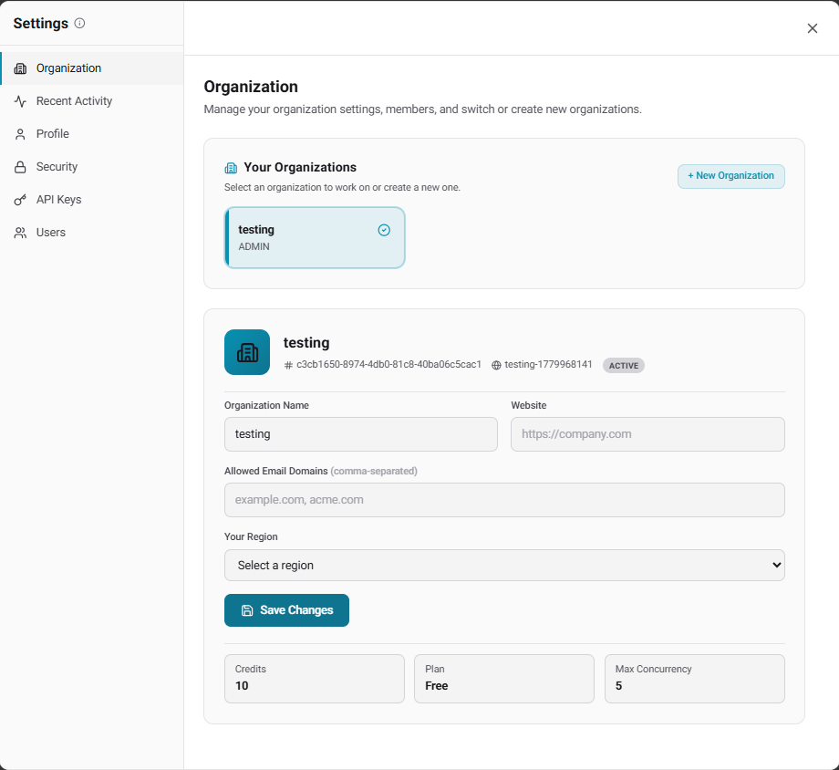Screen dimensions: 839x770
Task: Open the Select a region dropdown
Action: [504, 565]
